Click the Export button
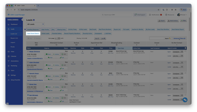Viewport: 197px width, 112px height. coord(162,21)
